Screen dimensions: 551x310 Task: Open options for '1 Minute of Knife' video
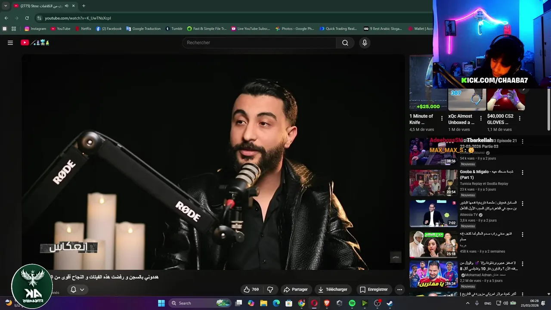(x=442, y=118)
